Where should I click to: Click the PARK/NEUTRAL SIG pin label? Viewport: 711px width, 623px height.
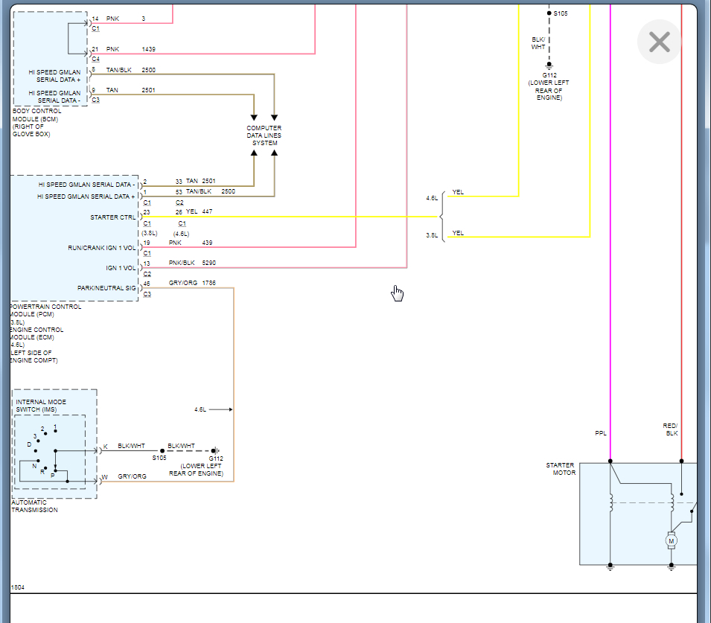point(106,288)
